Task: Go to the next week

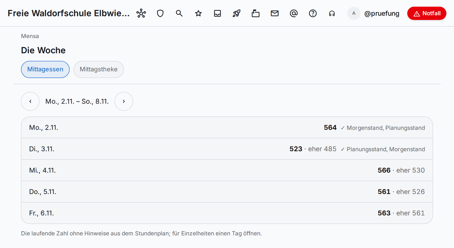Action: (x=124, y=101)
